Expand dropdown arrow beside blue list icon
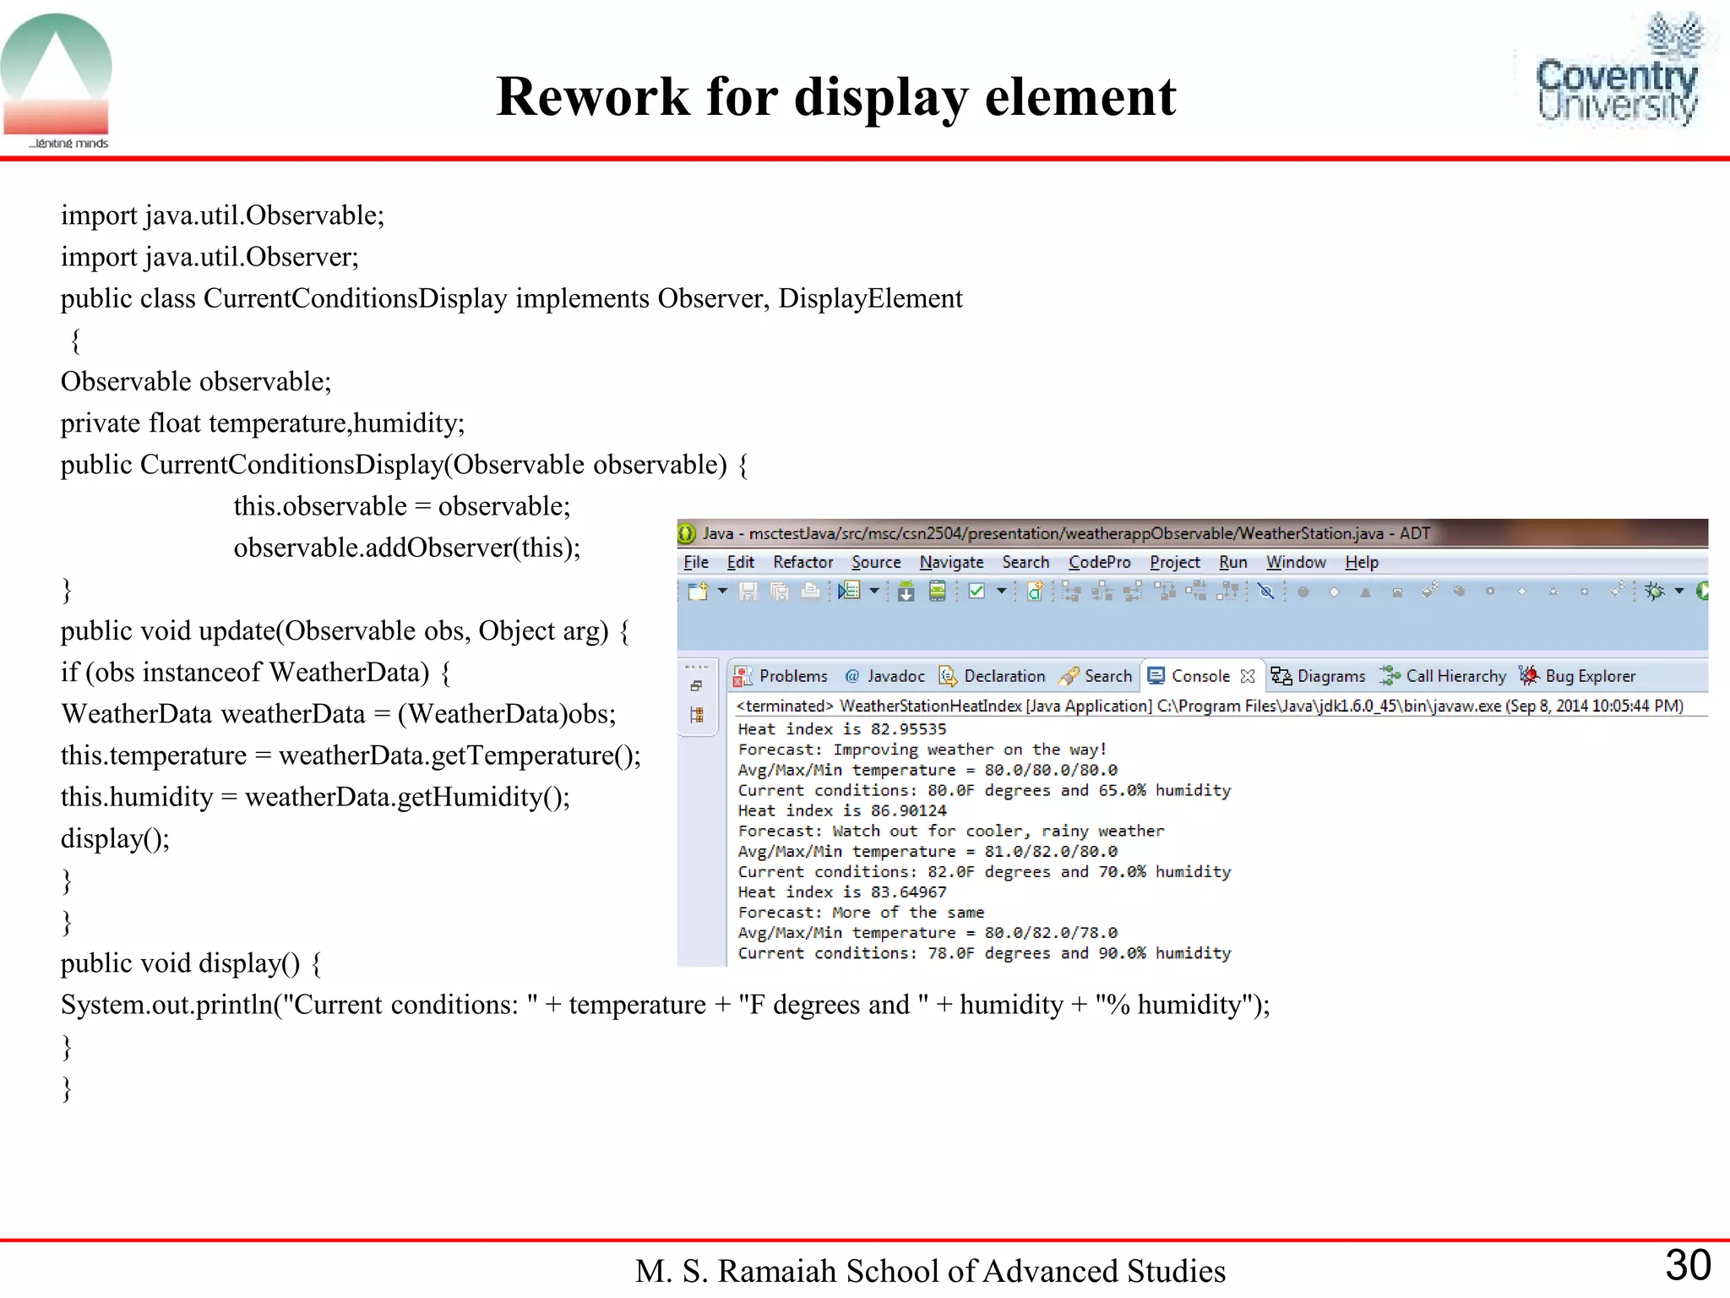This screenshot has width=1730, height=1298. (x=874, y=592)
